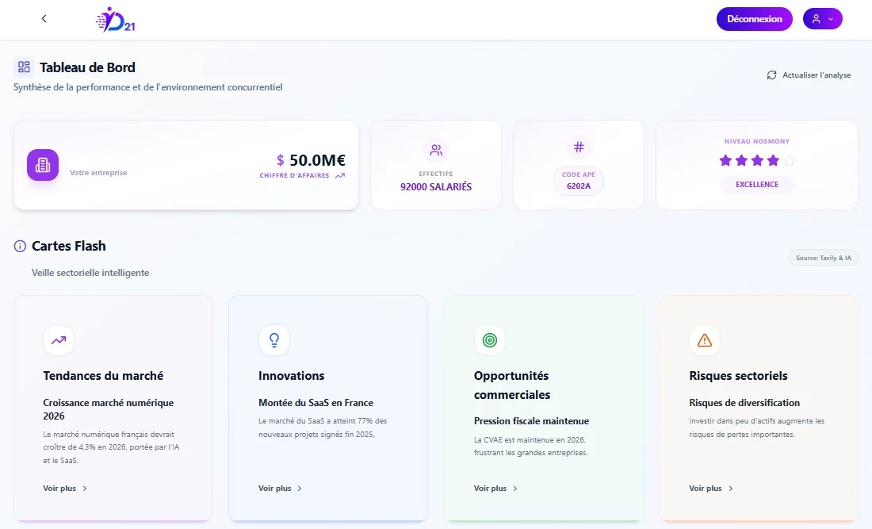872x529 pixels.
Task: Click the target icon in Opportunités card
Action: pyautogui.click(x=489, y=340)
